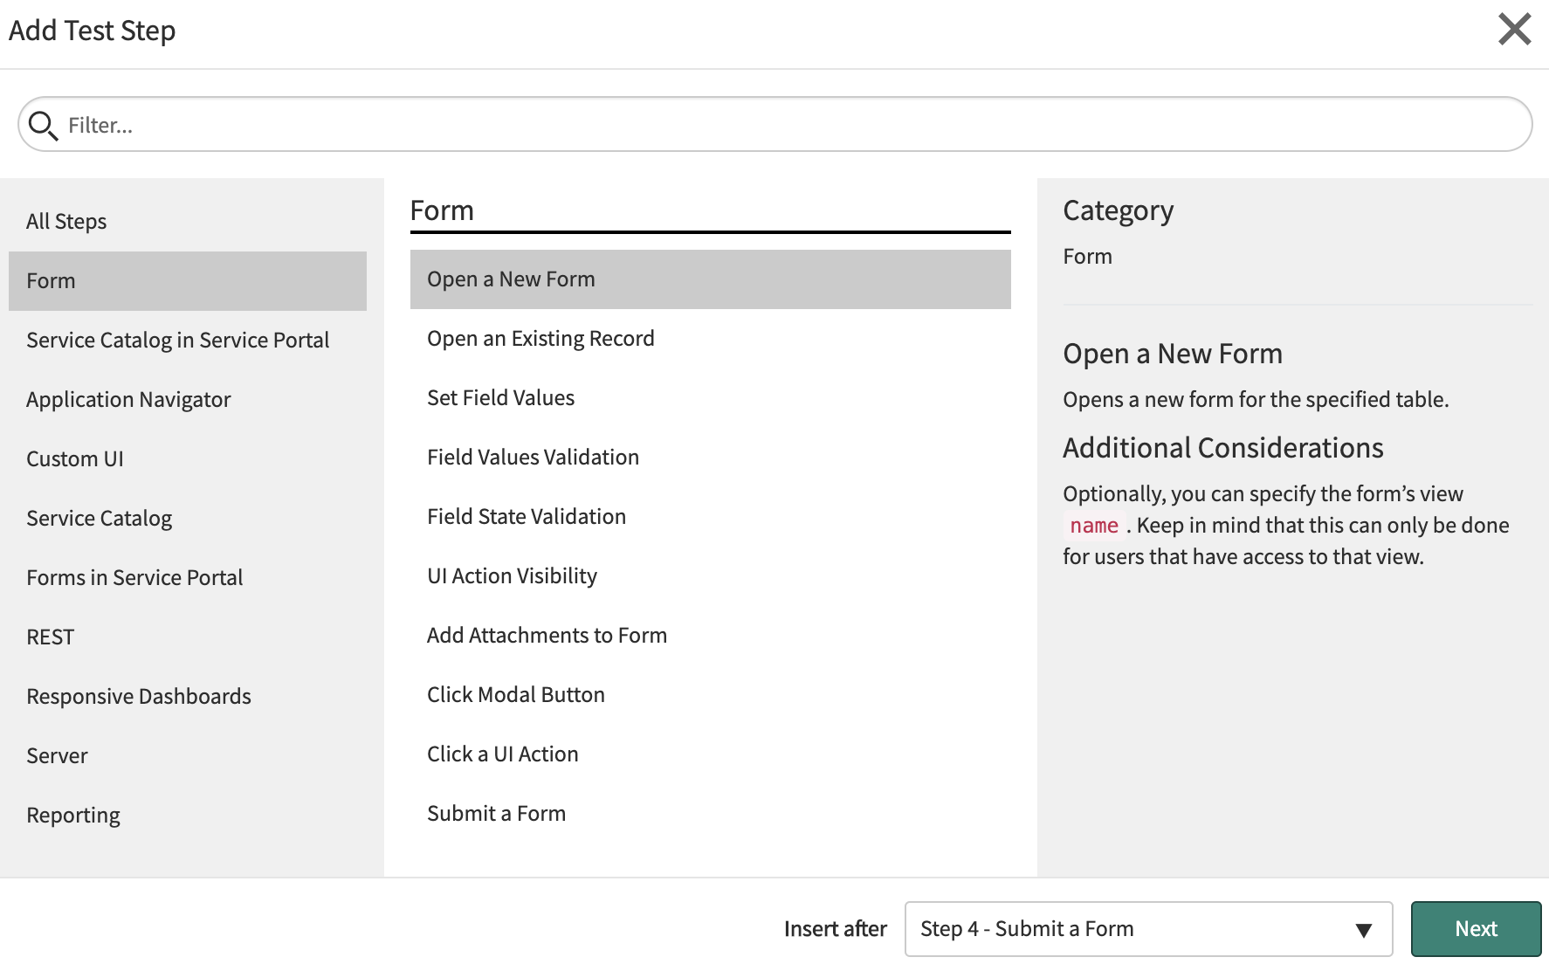Pick the Open a New Form step

[x=711, y=279]
